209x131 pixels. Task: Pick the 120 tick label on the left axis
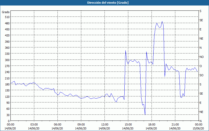coord(7,97)
